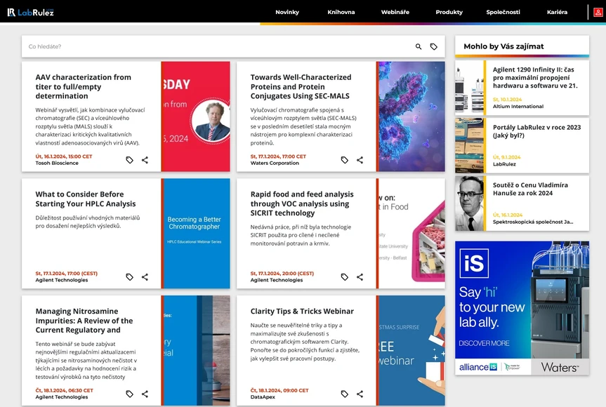Open the tag filter in search bar
Screen dimensions: 606x407
[434, 46]
